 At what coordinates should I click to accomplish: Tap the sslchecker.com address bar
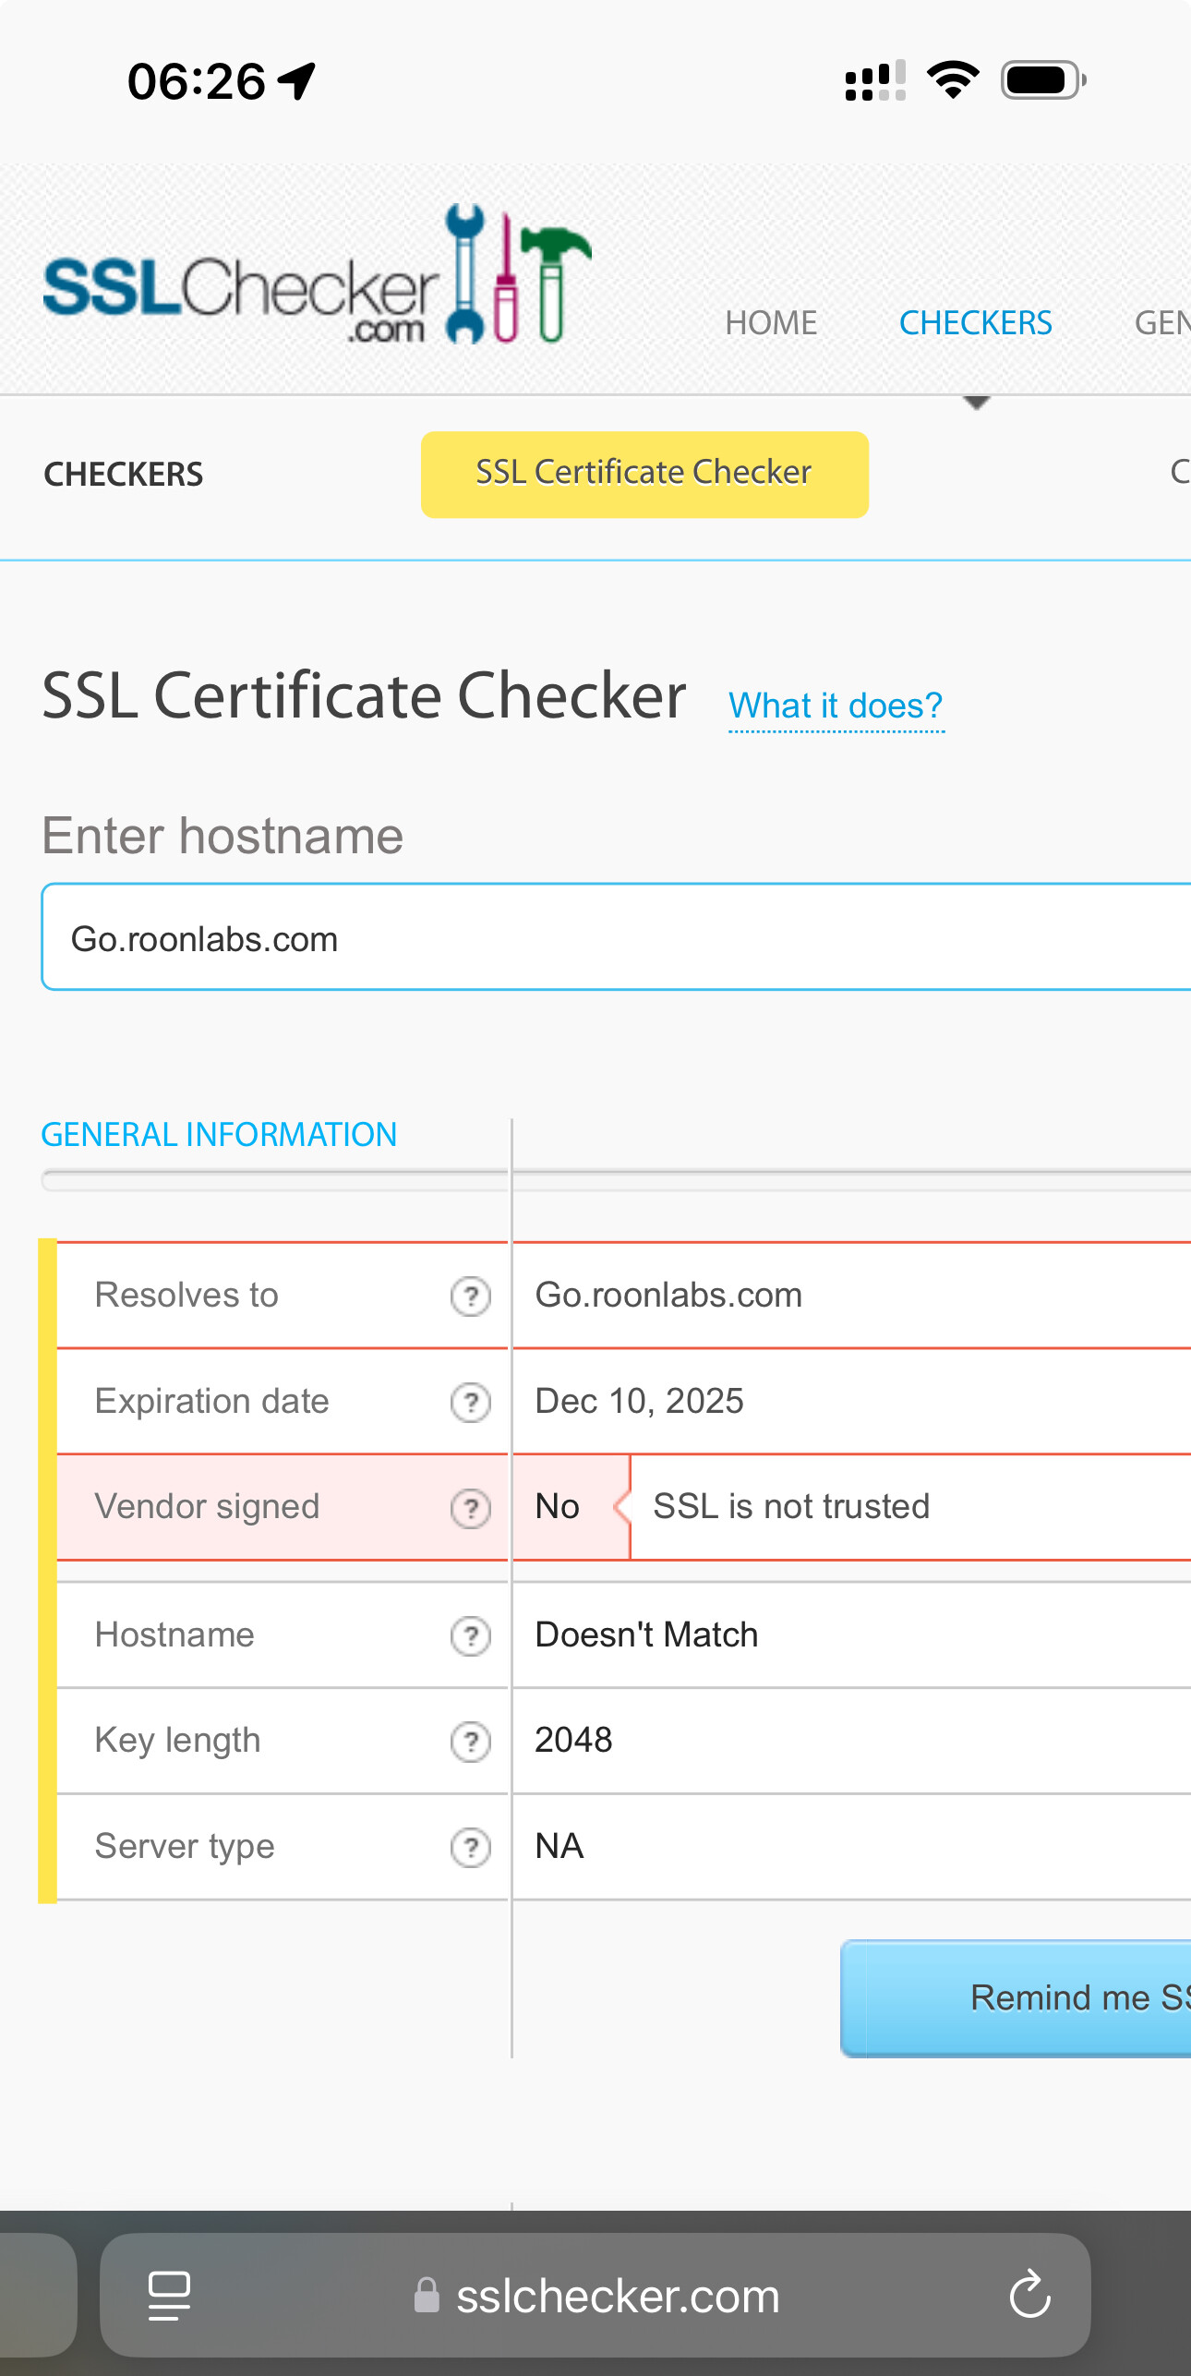click(x=595, y=2296)
